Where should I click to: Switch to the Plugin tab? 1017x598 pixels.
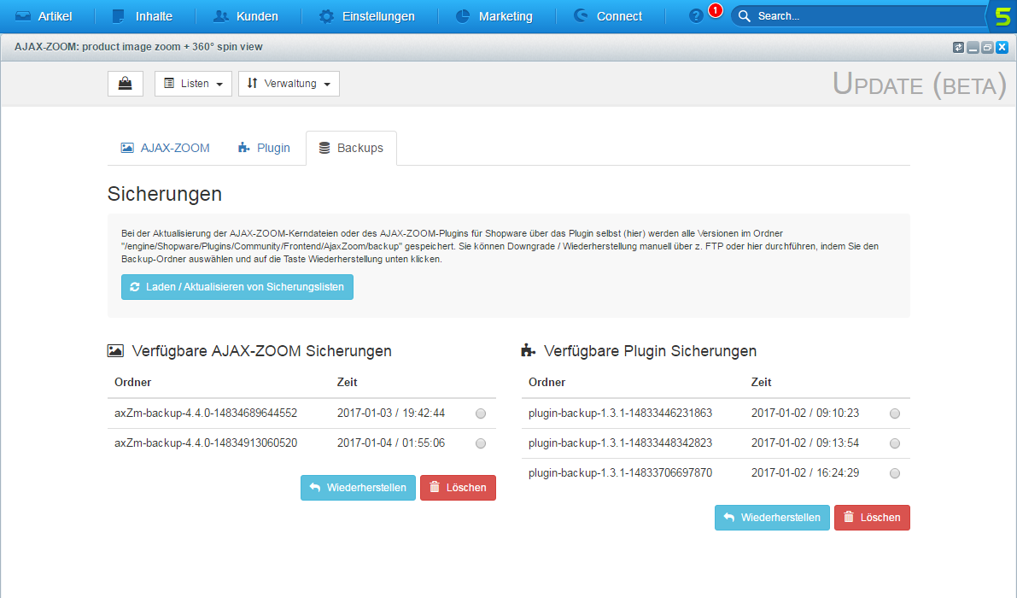point(264,148)
